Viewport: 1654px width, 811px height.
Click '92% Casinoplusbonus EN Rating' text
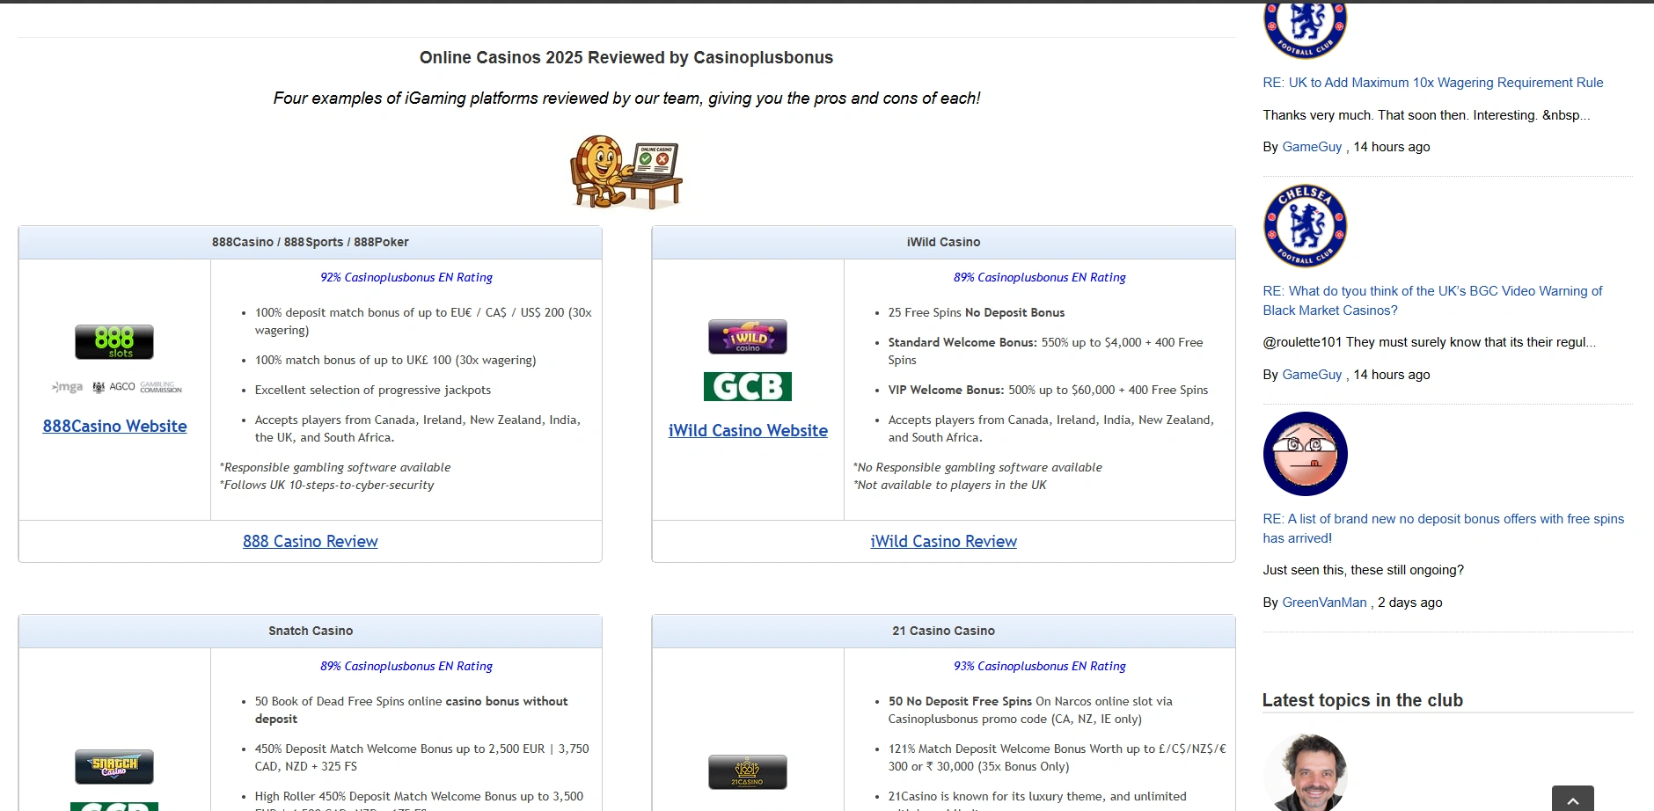(x=406, y=277)
